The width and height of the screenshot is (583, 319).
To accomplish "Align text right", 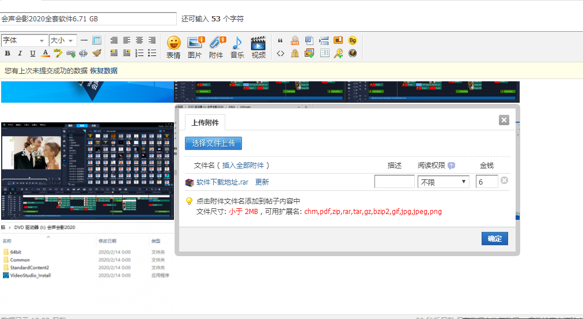I will (x=152, y=40).
